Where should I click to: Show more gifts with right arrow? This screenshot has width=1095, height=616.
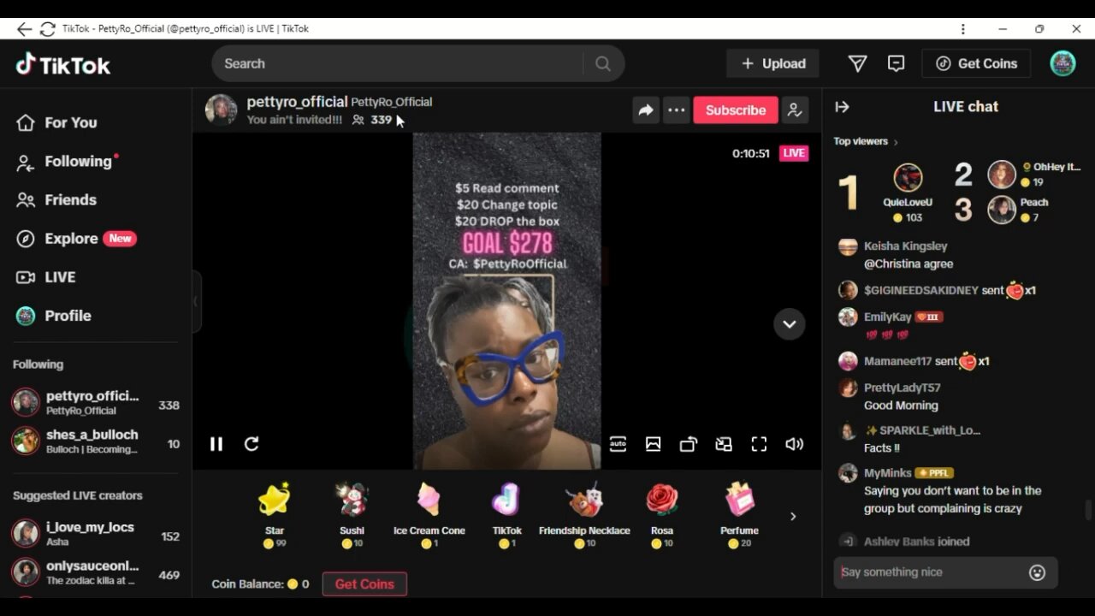pos(793,516)
